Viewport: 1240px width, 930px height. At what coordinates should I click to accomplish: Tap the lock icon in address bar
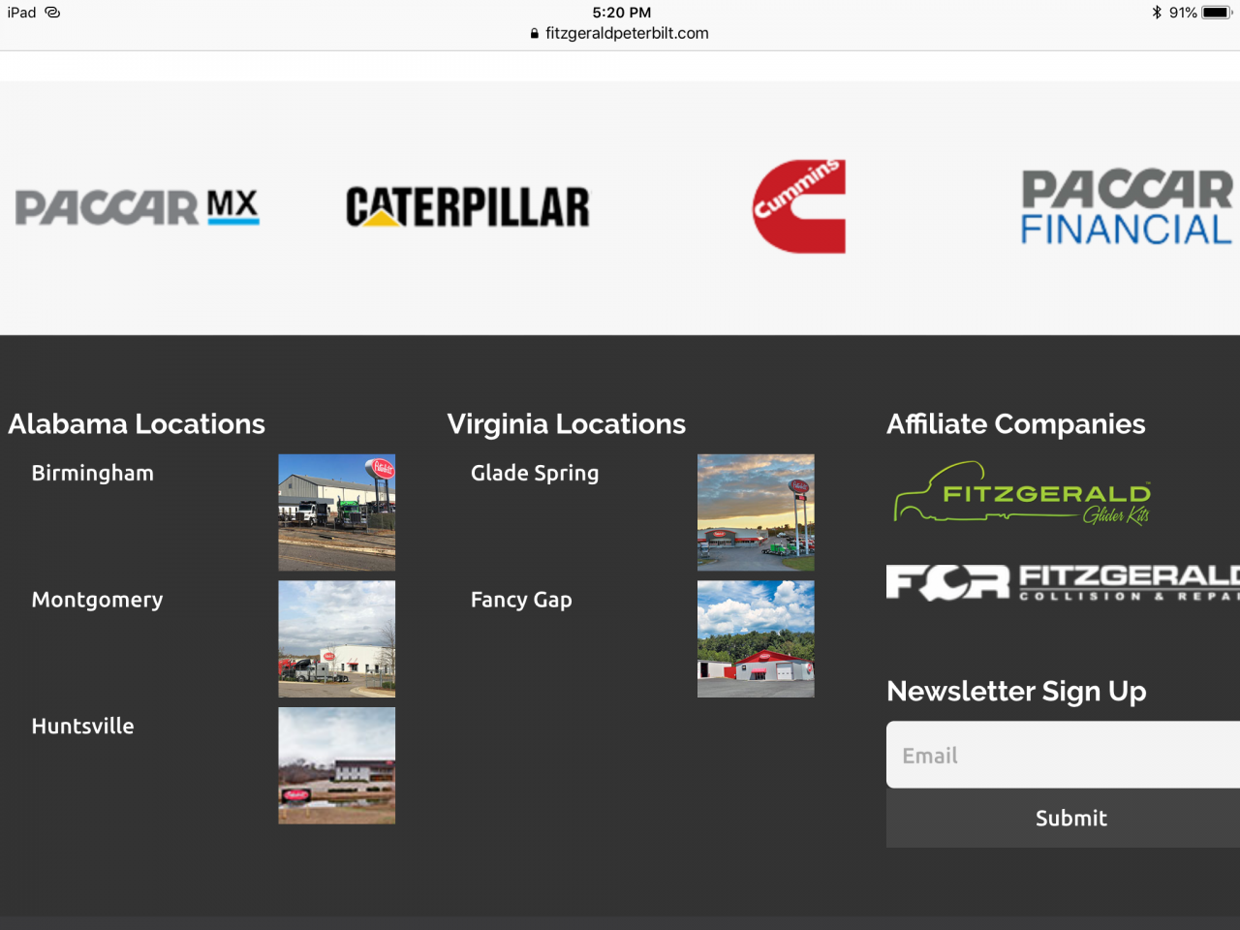535,33
